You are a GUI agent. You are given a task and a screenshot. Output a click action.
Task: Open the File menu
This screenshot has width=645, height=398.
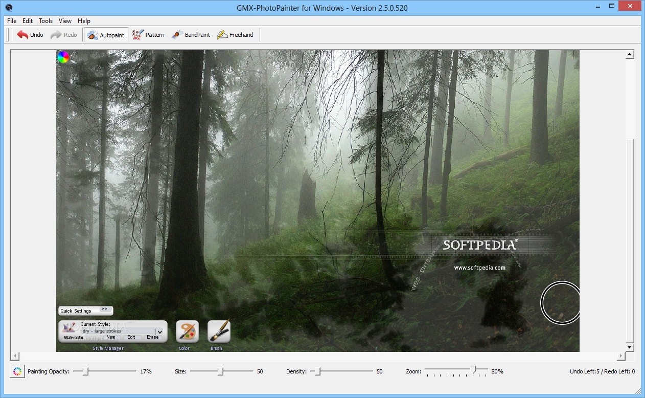12,21
